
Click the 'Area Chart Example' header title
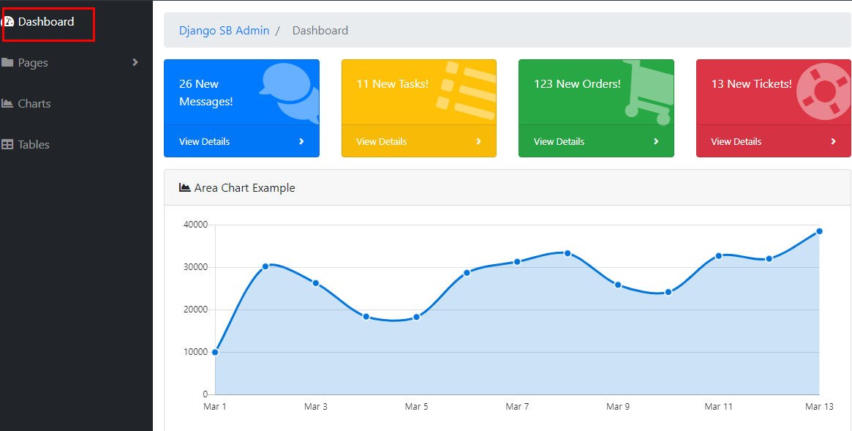pyautogui.click(x=244, y=187)
